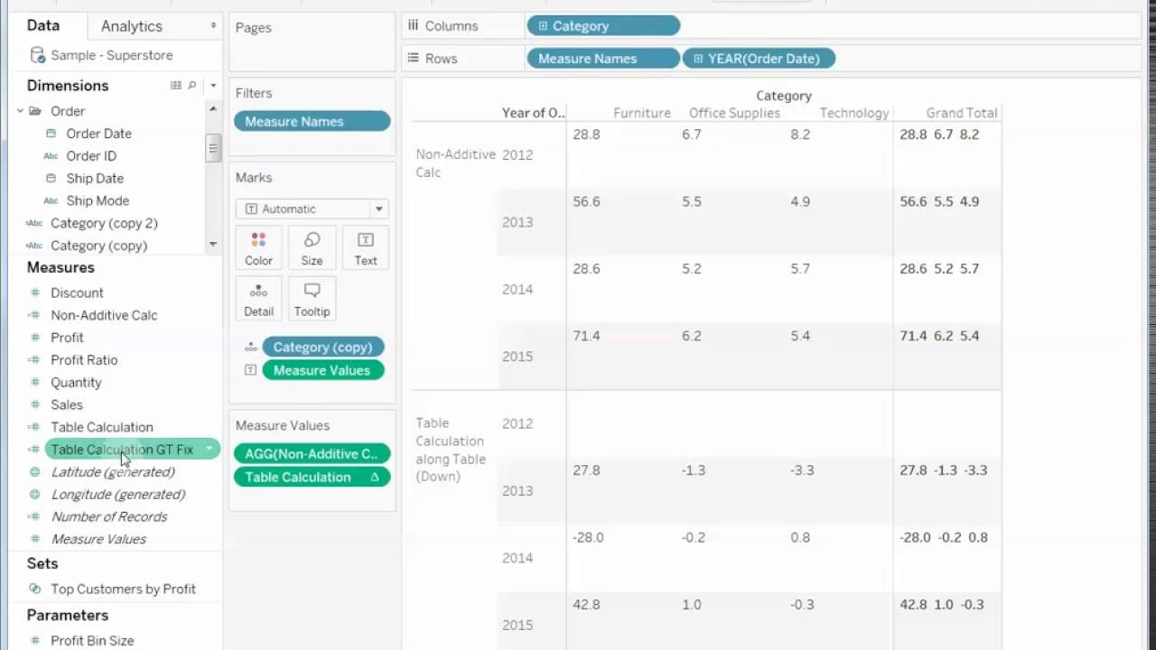The width and height of the screenshot is (1156, 650).
Task: Click the number icon beside Discount
Action: pos(35,292)
